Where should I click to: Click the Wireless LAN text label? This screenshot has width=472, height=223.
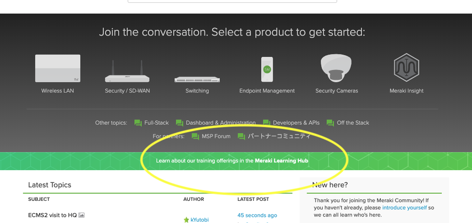point(58,91)
